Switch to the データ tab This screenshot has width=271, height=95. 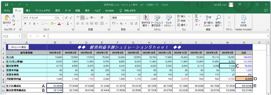(x=68, y=11)
